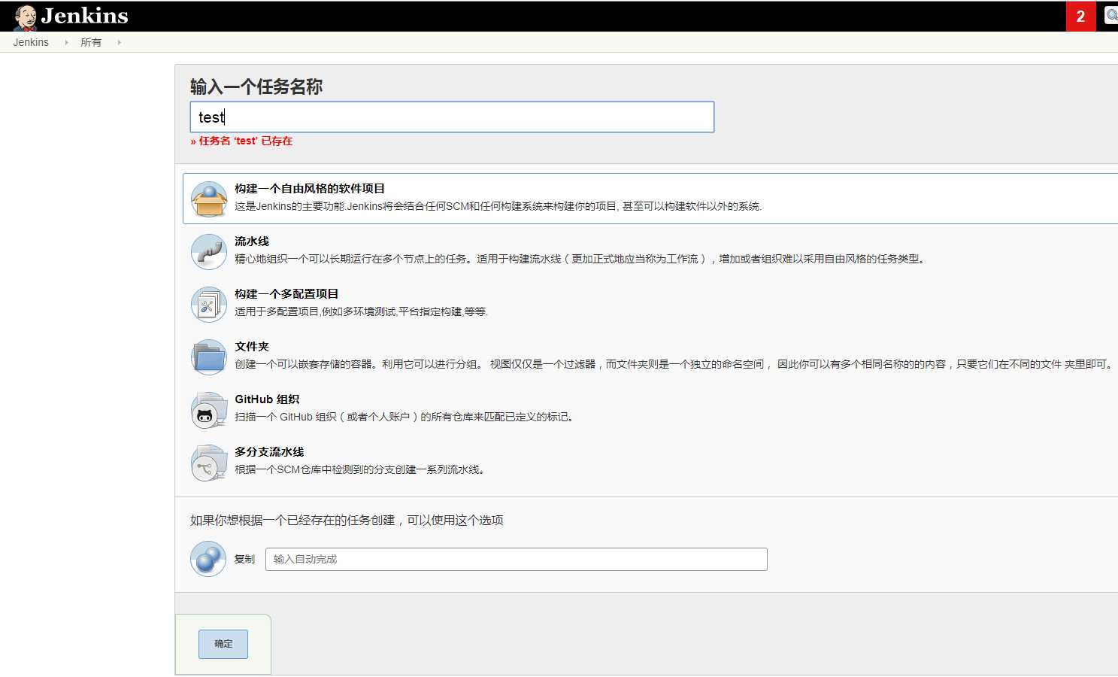Click the multibranch pipeline icon
The height and width of the screenshot is (677, 1118).
pos(209,463)
